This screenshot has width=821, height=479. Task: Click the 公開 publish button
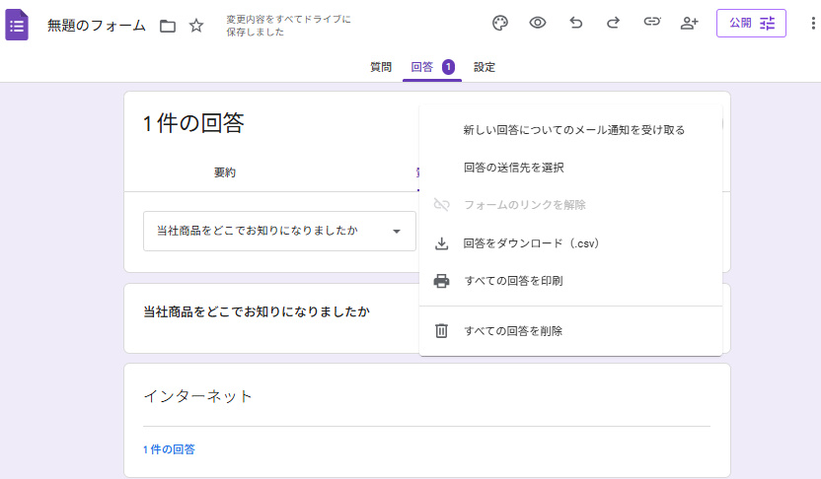[x=751, y=23]
